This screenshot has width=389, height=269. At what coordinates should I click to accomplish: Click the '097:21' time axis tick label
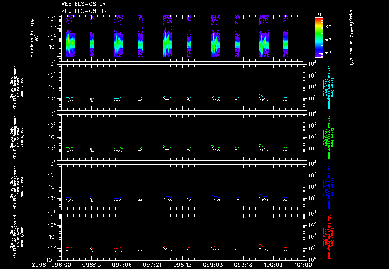click(x=152, y=265)
